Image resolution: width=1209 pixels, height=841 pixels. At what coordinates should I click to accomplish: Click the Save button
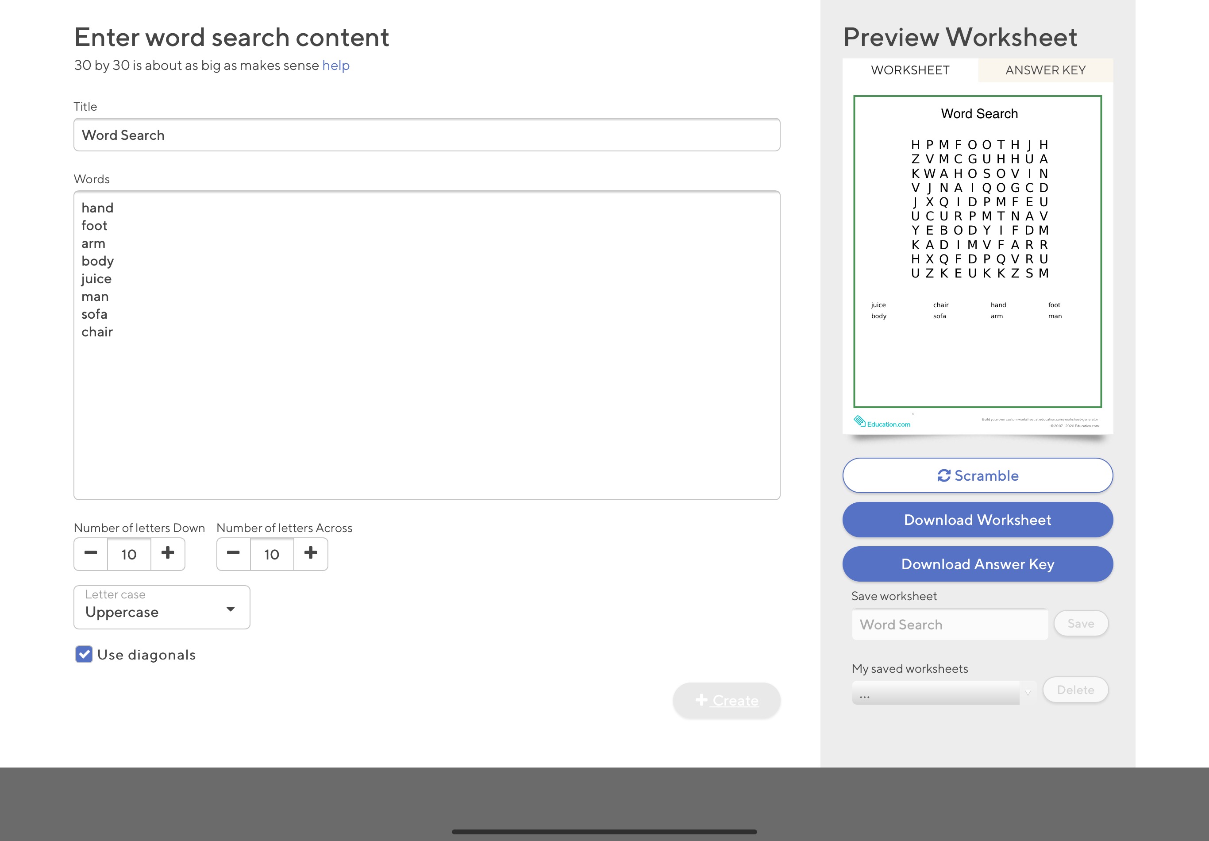[x=1081, y=624]
